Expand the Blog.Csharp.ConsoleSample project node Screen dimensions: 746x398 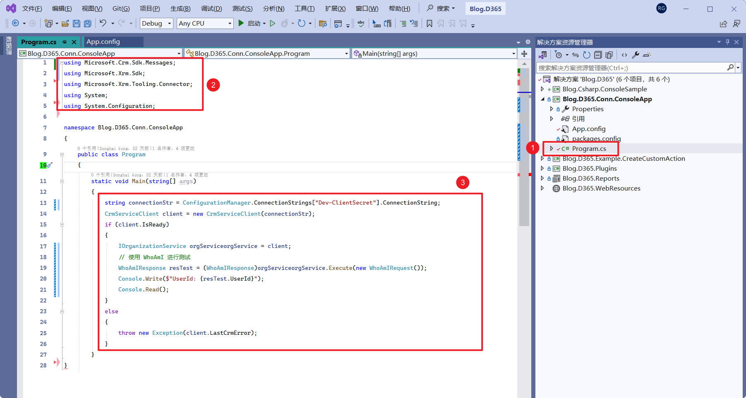[x=542, y=89]
